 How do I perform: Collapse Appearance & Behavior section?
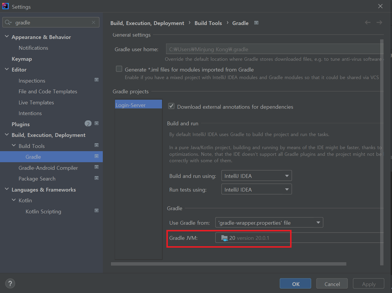tap(7, 36)
